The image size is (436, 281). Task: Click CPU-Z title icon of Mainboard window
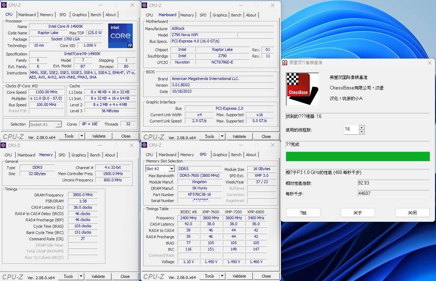click(x=145, y=5)
